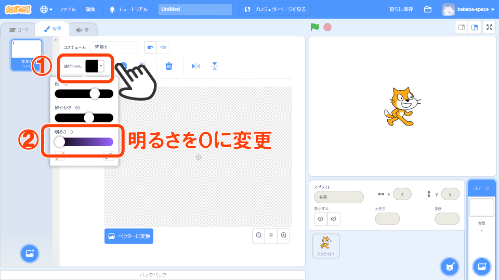The width and height of the screenshot is (499, 280).
Task: Click the undo arrow button
Action: point(151,47)
